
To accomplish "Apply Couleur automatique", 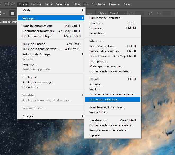I will pos(51,36).
